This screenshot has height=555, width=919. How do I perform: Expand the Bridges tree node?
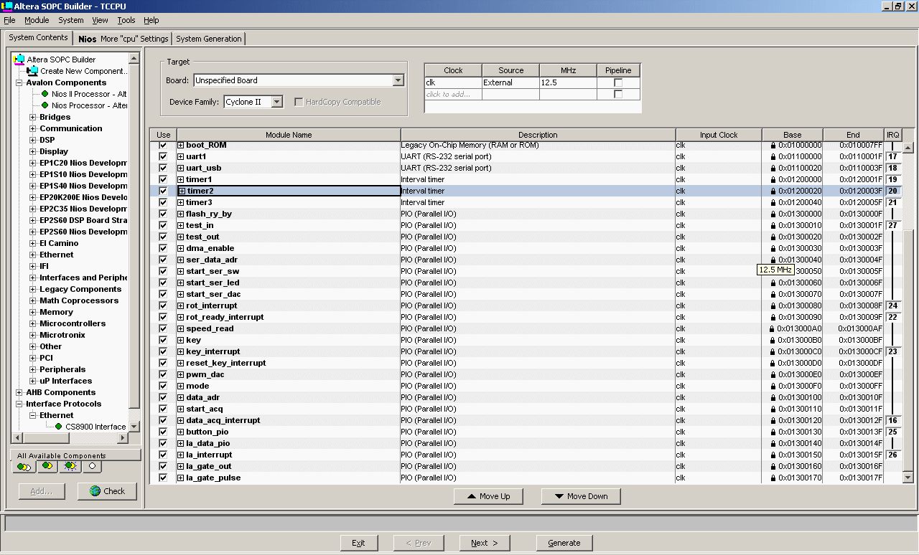[x=32, y=117]
